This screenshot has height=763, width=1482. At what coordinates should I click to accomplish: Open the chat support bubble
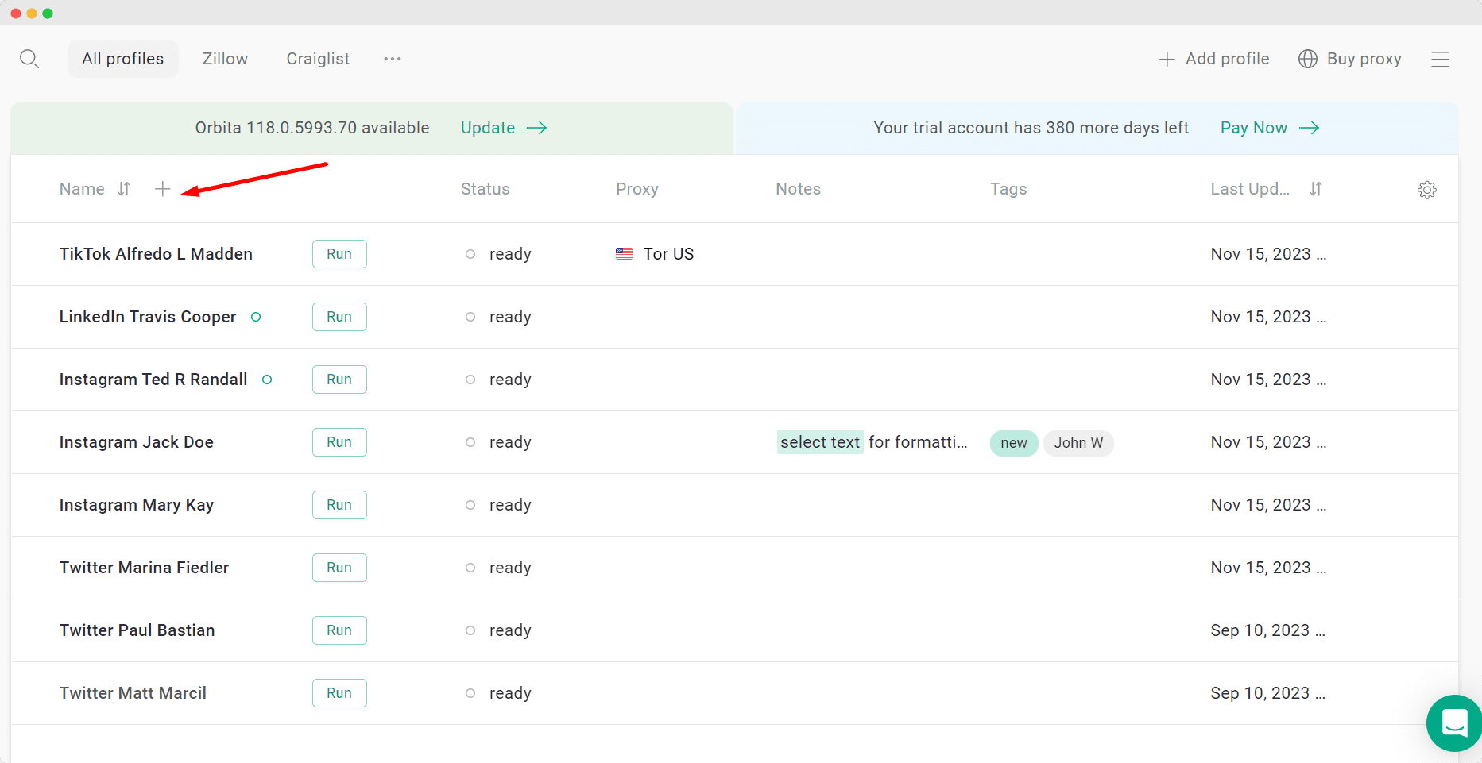click(x=1454, y=723)
